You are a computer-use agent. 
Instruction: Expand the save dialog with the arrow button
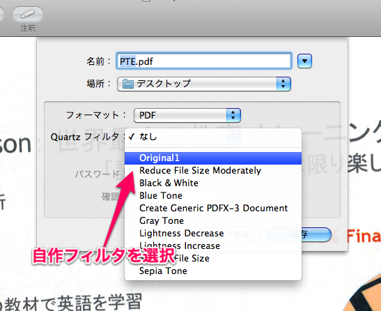coord(304,61)
